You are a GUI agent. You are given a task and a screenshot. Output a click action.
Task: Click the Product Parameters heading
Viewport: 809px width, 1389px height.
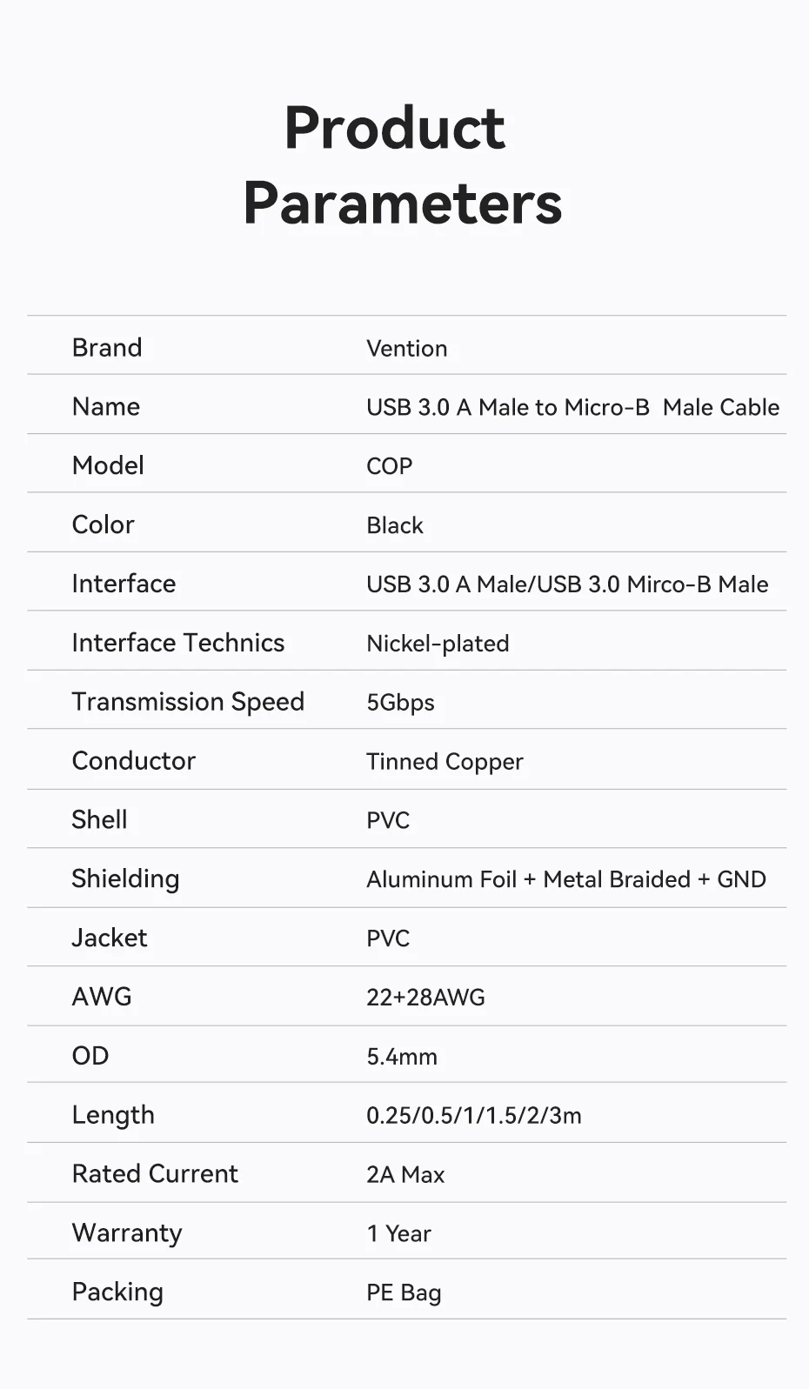coord(403,165)
